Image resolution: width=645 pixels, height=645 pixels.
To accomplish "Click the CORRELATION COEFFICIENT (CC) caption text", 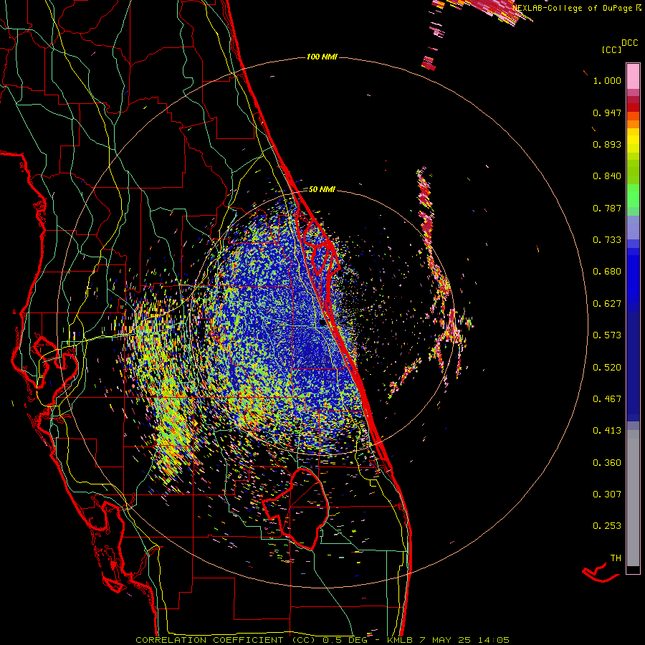I will click(x=226, y=640).
